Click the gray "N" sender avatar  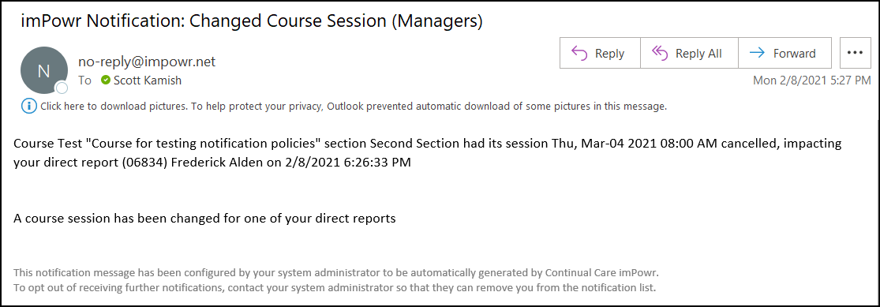pyautogui.click(x=43, y=70)
